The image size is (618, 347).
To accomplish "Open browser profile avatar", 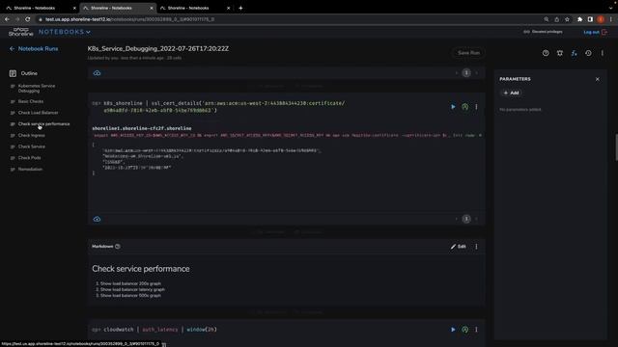I will [x=601, y=19].
